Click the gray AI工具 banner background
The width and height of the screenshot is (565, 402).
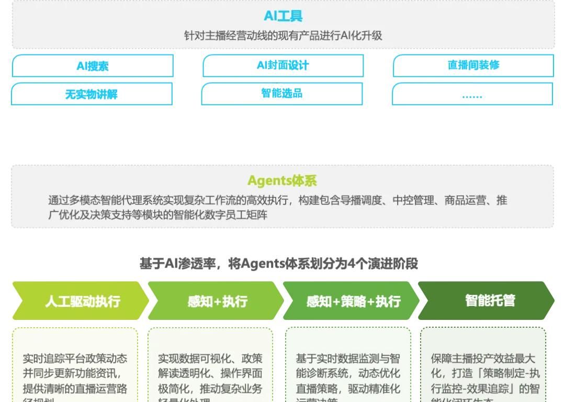(282, 25)
